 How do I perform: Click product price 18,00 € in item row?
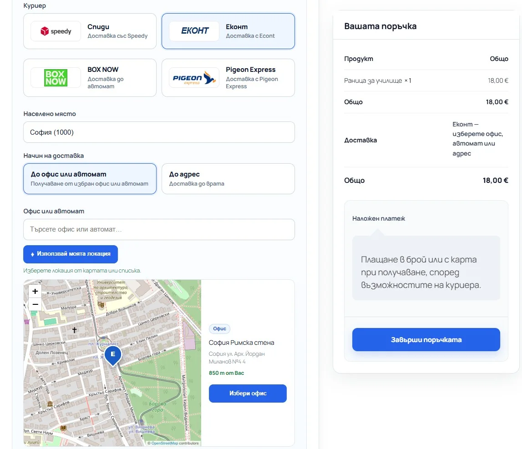pos(498,81)
